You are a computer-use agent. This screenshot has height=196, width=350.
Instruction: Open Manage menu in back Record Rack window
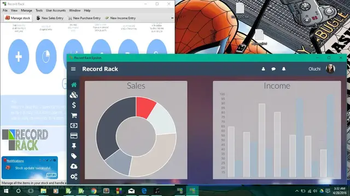pyautogui.click(x=26, y=10)
